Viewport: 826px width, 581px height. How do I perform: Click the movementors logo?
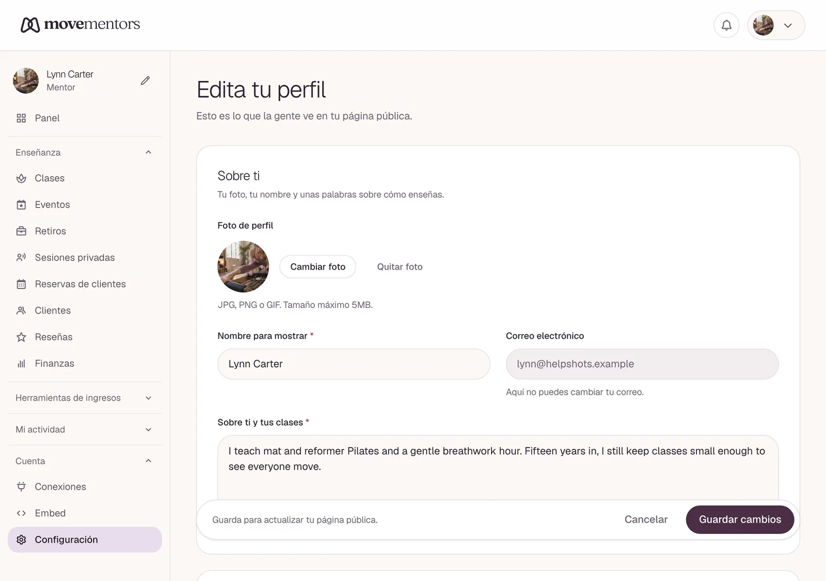[x=80, y=24]
